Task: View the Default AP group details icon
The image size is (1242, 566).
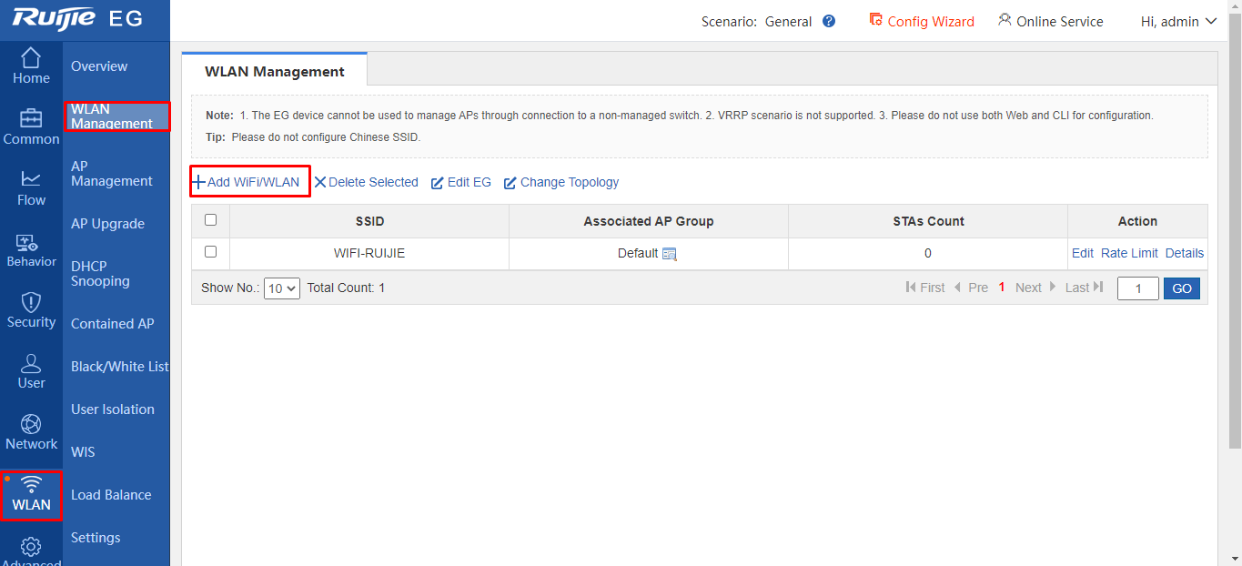Action: pos(670,254)
